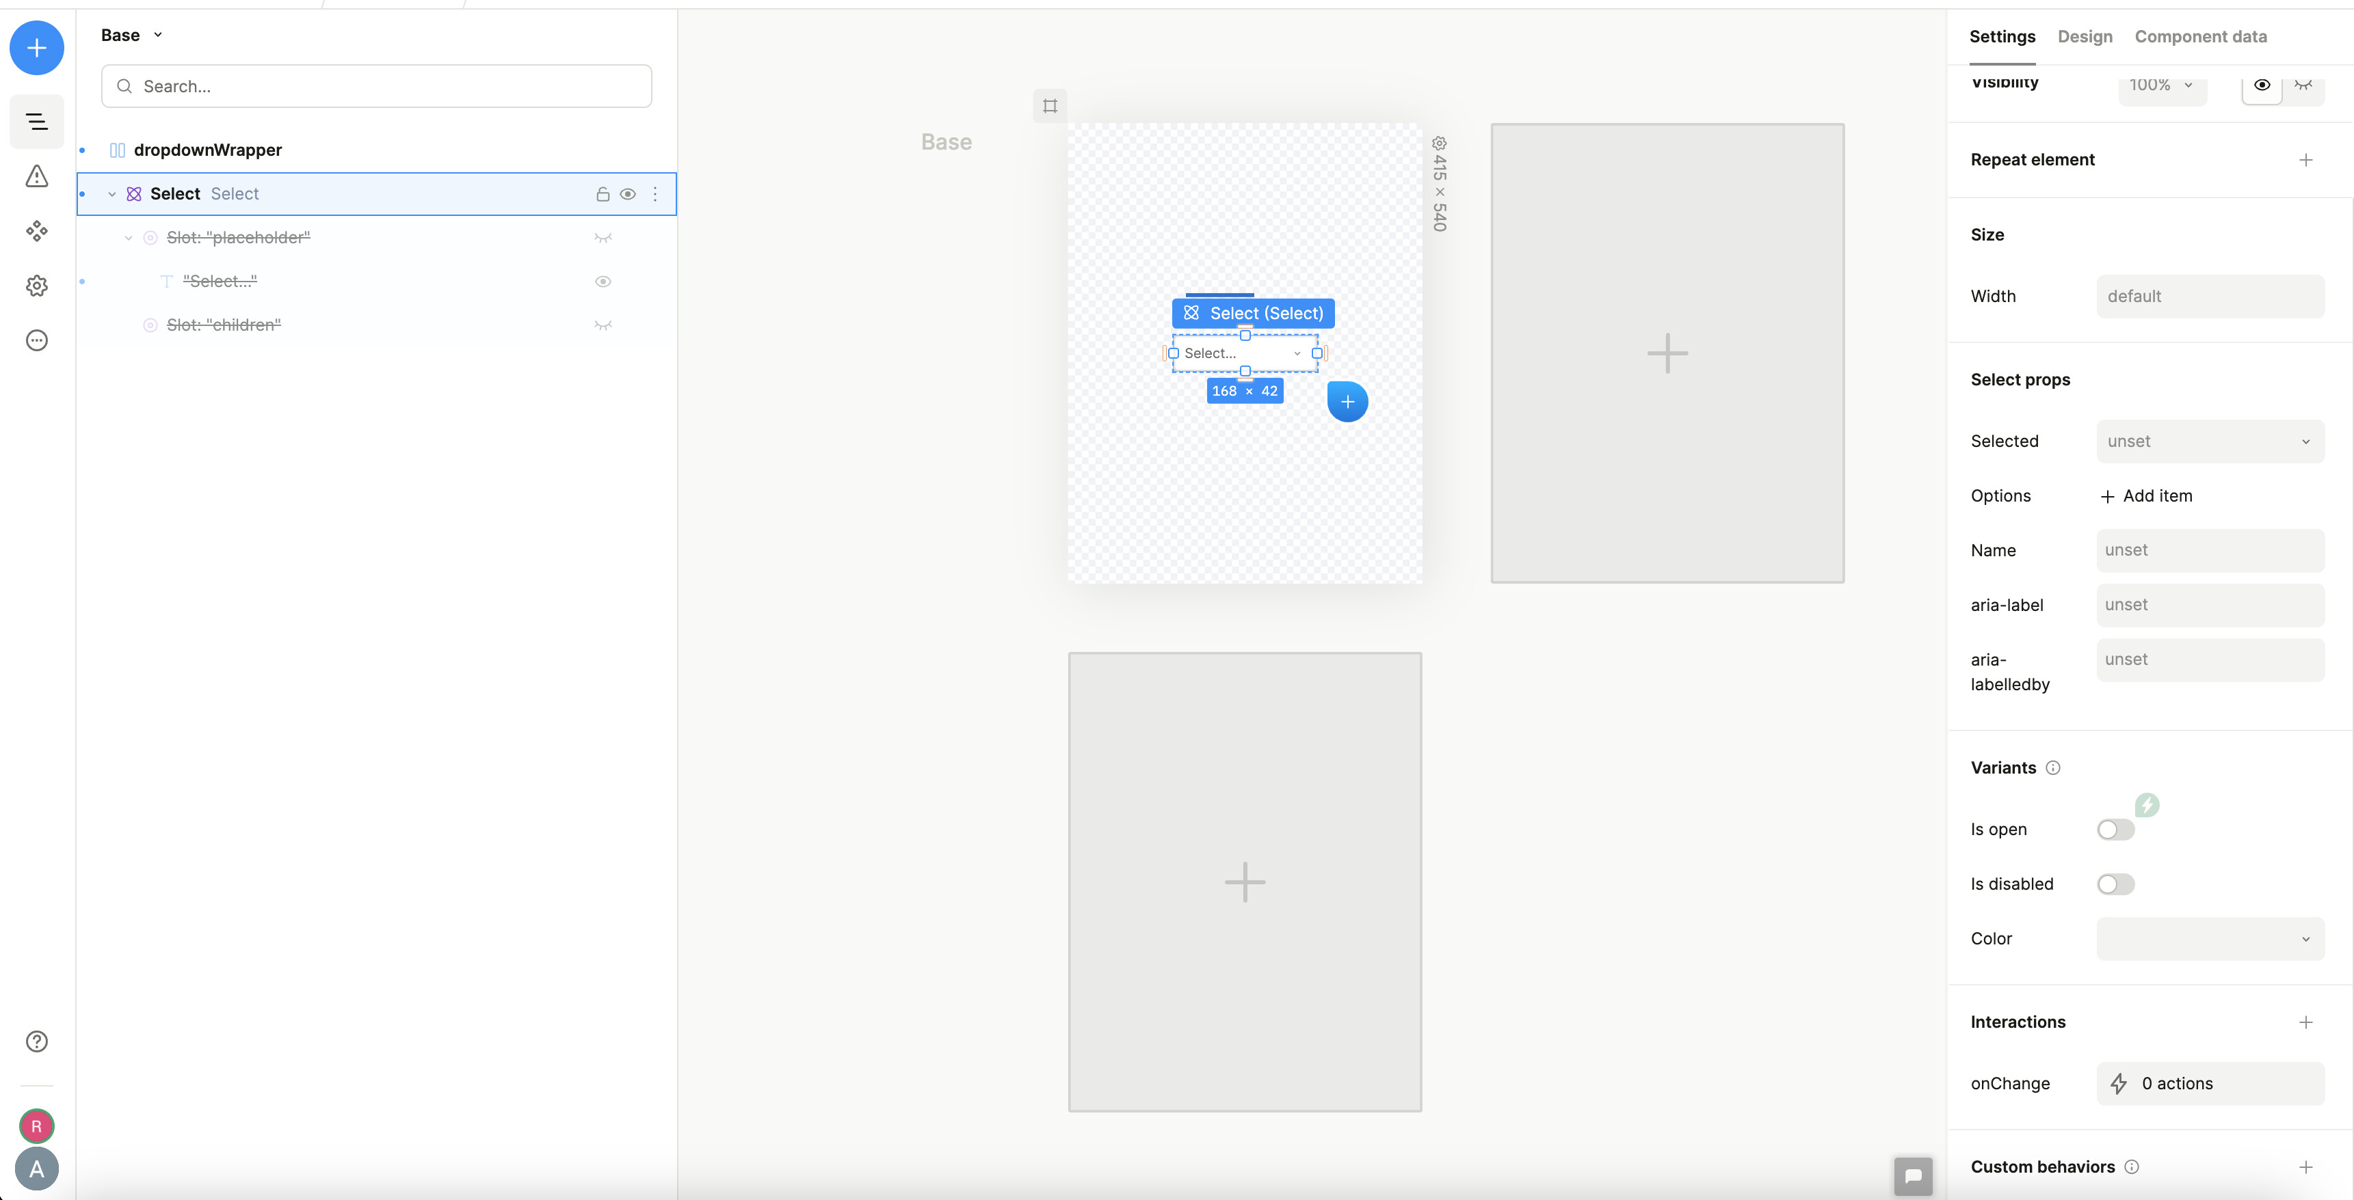Toggle the Is open variant switch
The image size is (2354, 1200).
pos(2115,829)
